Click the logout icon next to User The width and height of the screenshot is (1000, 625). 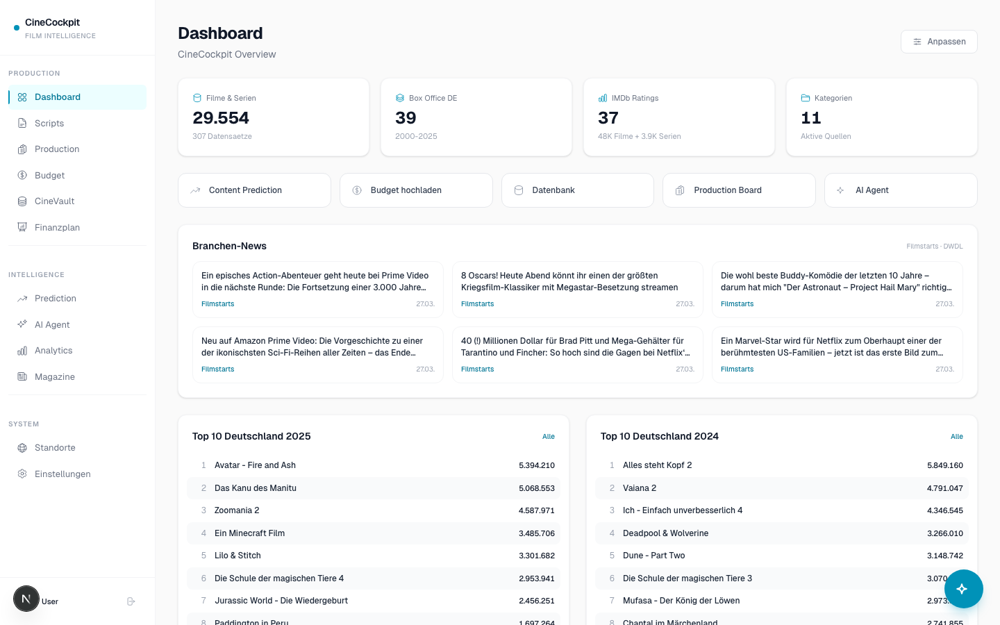pyautogui.click(x=131, y=601)
